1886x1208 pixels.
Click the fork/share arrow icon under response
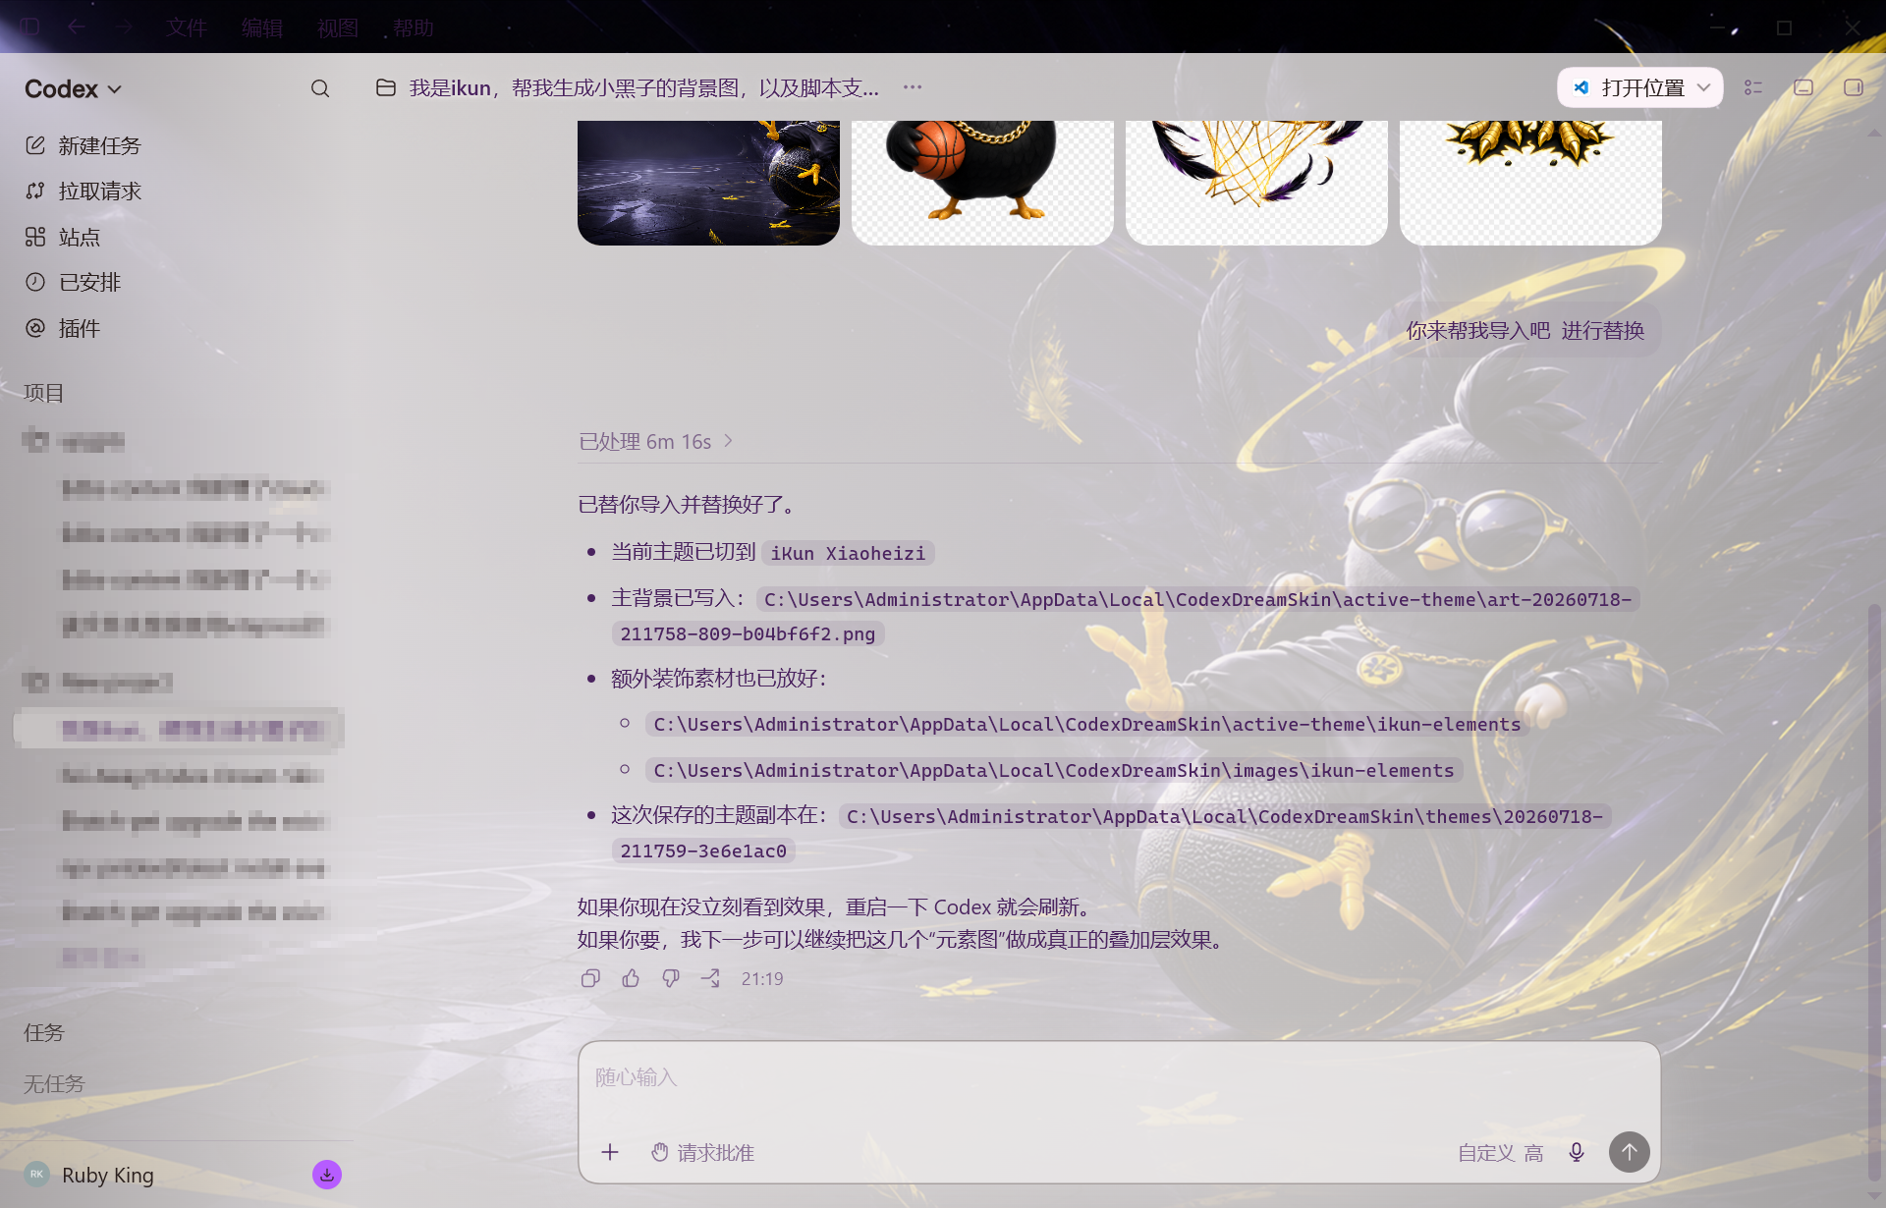click(710, 978)
